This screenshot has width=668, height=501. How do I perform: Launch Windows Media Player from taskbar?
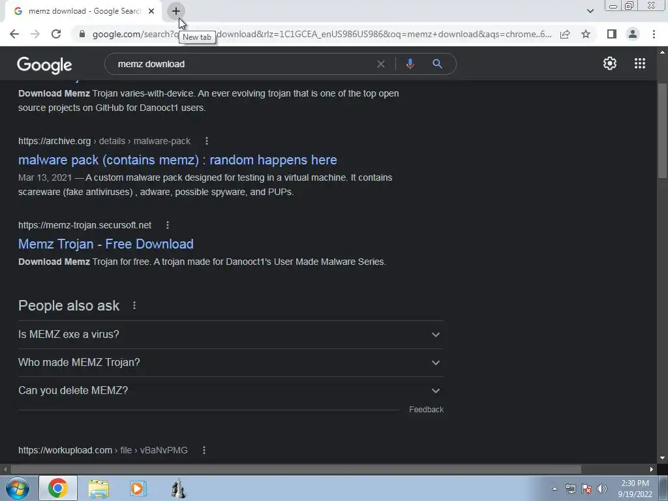pos(138,489)
